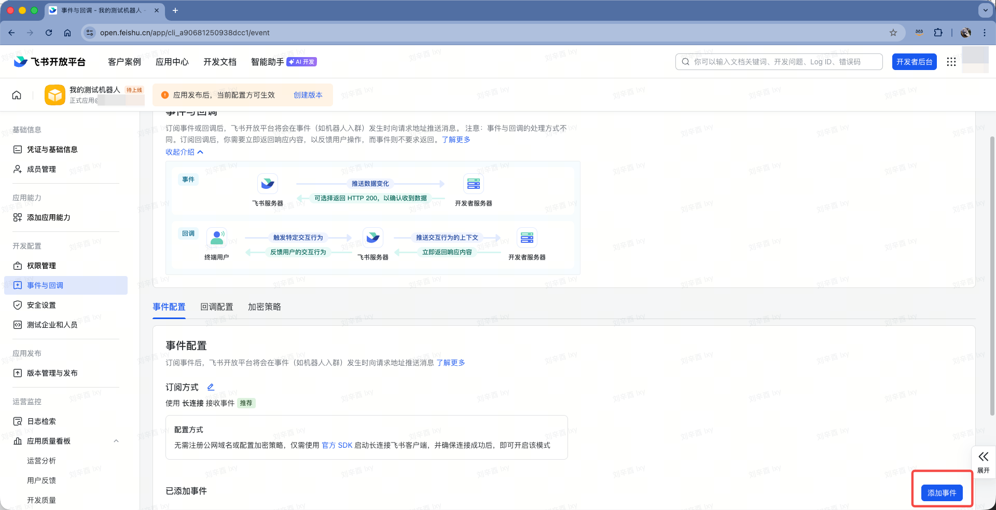Expand the right panel via 展开
Viewport: 996px width, 510px height.
[983, 461]
